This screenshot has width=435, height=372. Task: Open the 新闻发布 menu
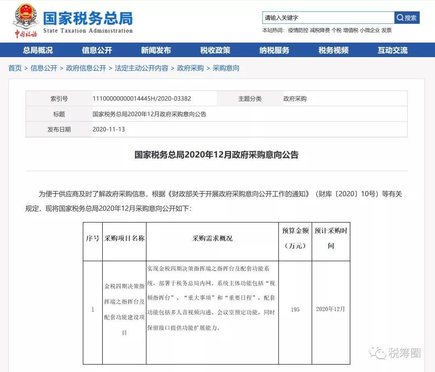pyautogui.click(x=156, y=50)
